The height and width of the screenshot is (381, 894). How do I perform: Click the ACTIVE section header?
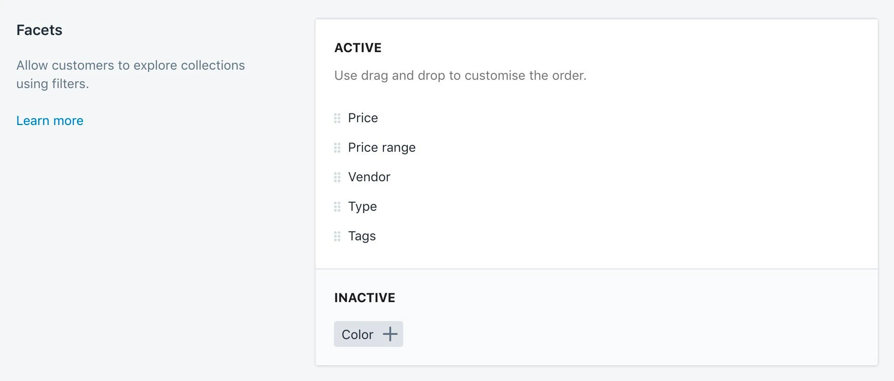click(x=358, y=47)
